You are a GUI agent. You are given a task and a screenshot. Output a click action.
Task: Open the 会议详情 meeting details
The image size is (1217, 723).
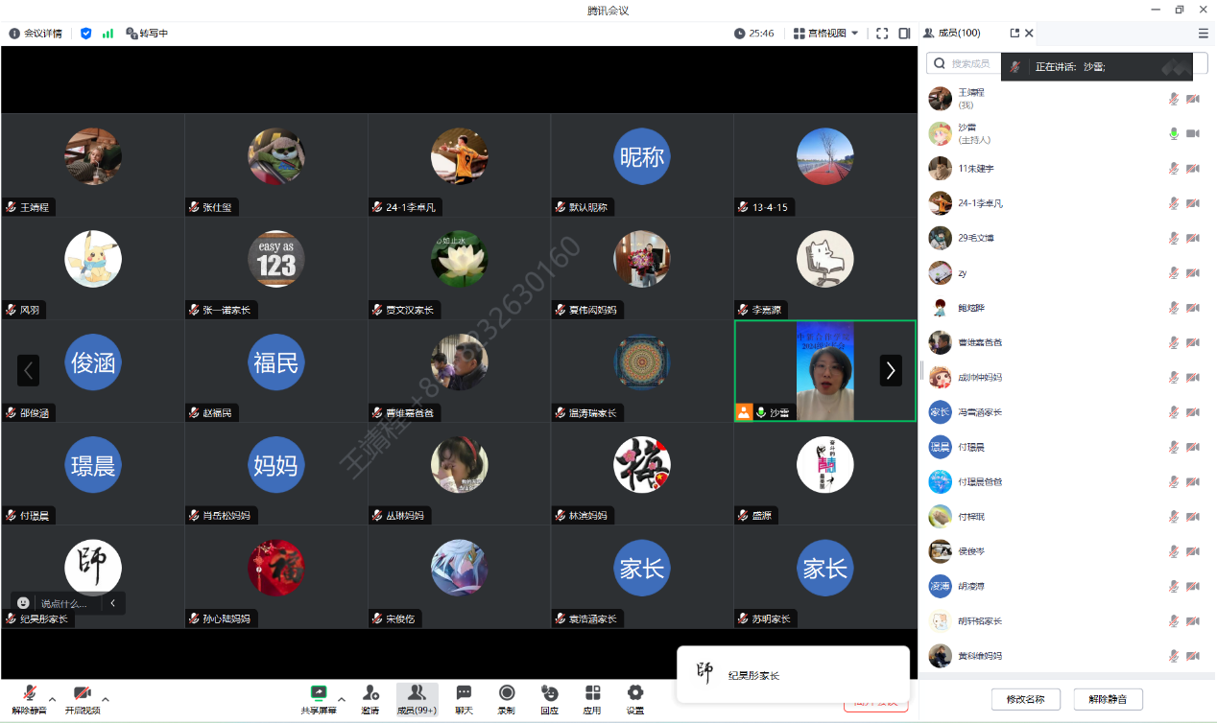36,33
